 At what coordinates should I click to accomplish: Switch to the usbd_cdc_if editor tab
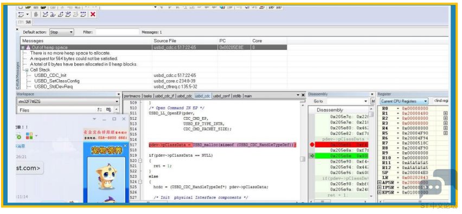pyautogui.click(x=165, y=96)
